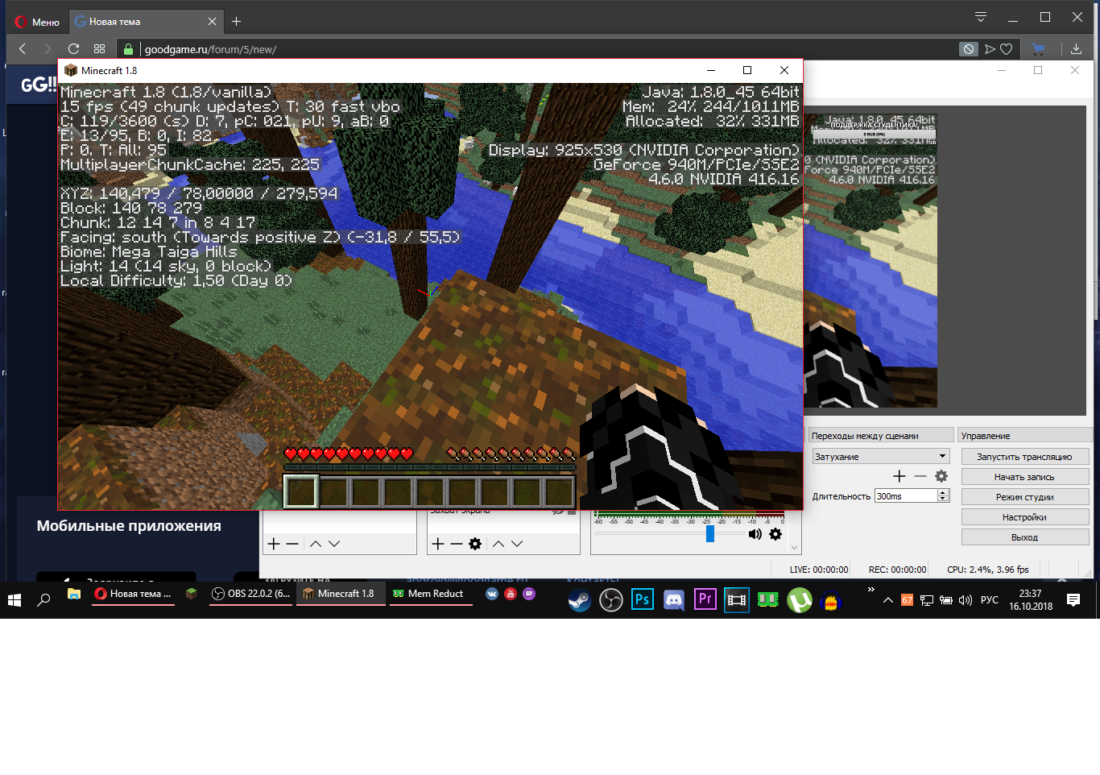Open Opera downloads icon
This screenshot has height=775, width=1100.
[x=1076, y=49]
